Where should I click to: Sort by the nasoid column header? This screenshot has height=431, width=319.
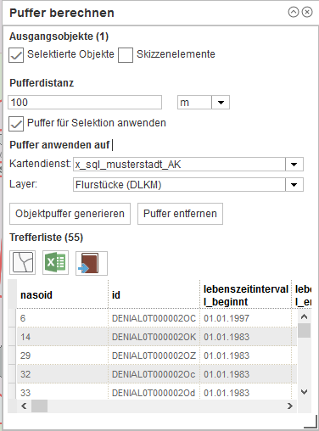click(x=62, y=294)
